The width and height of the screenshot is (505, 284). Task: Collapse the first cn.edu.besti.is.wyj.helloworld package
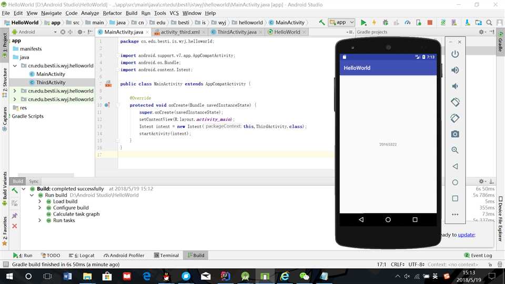(15, 66)
